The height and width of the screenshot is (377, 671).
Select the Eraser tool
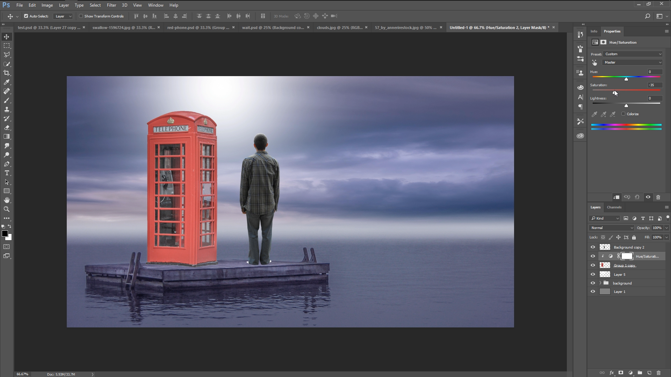pyautogui.click(x=7, y=127)
